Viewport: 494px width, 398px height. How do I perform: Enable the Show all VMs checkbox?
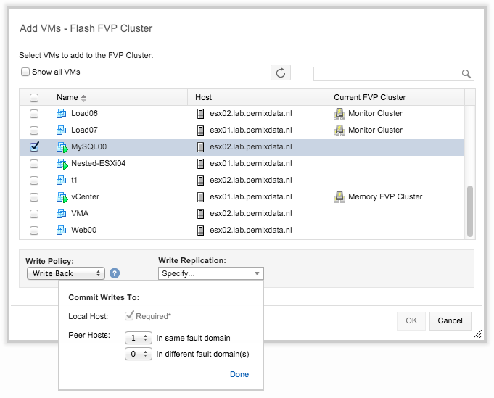(x=25, y=72)
